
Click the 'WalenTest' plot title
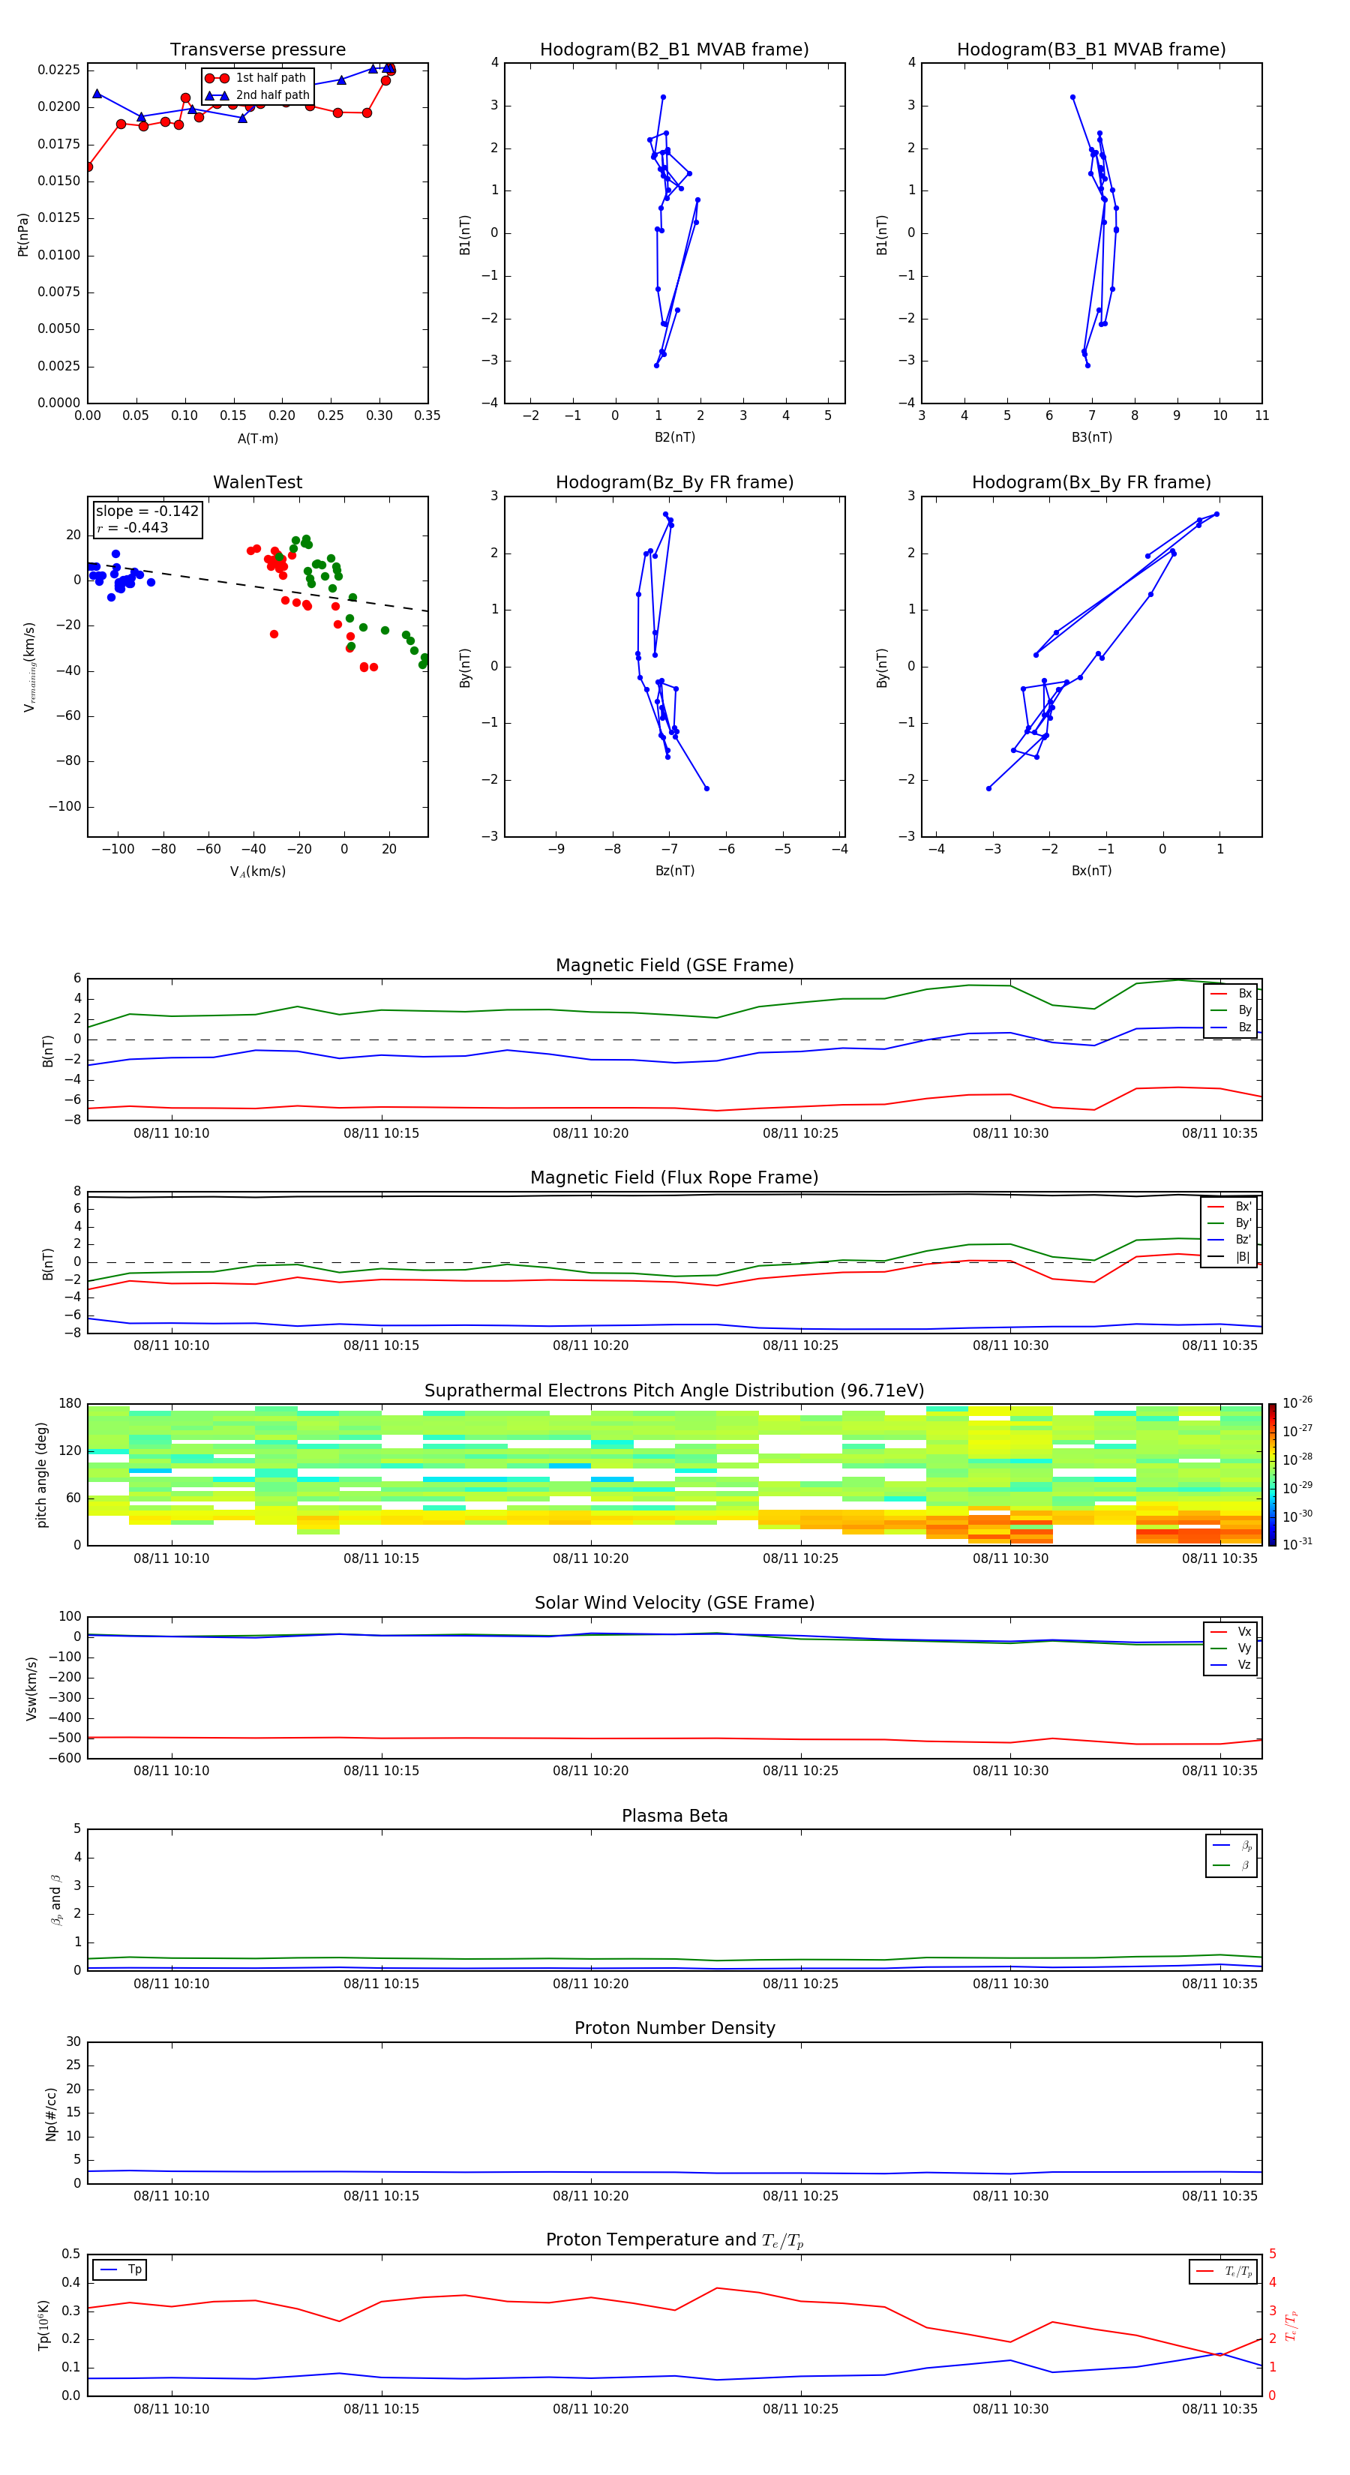(257, 482)
